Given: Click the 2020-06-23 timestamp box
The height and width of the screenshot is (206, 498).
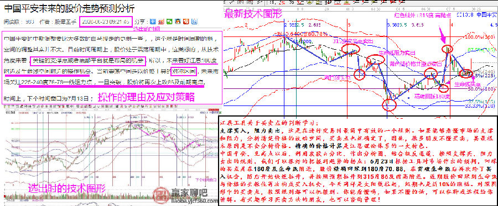Looking at the screenshot, I should (106, 22).
